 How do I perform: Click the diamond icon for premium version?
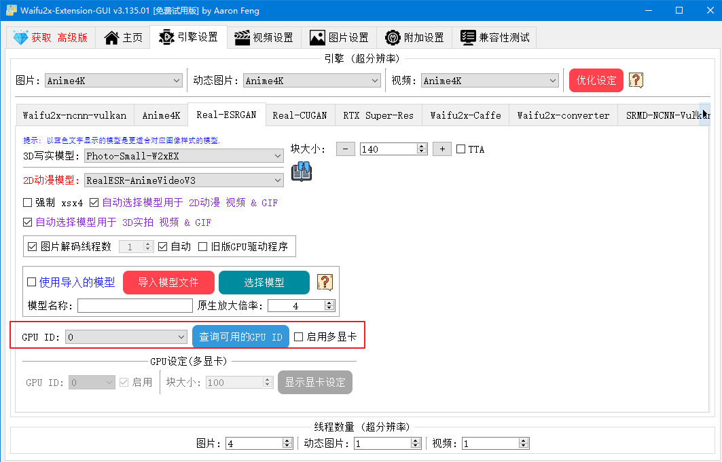point(21,38)
